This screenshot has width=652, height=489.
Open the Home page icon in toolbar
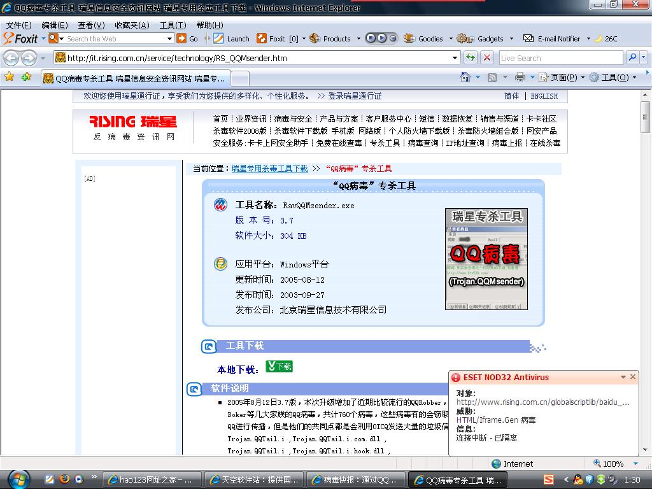(466, 77)
